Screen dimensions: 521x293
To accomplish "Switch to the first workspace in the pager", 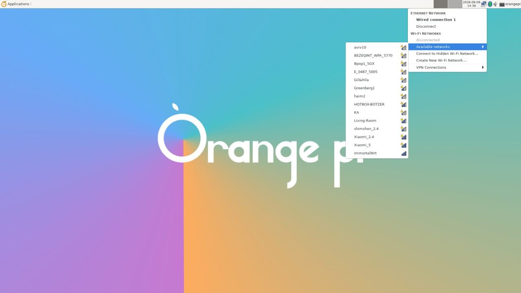I will coord(440,4).
